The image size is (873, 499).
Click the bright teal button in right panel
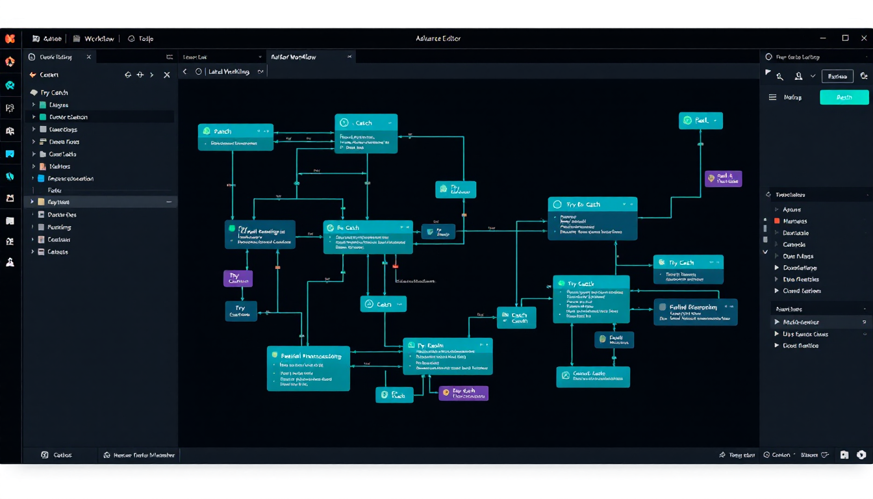pyautogui.click(x=844, y=97)
